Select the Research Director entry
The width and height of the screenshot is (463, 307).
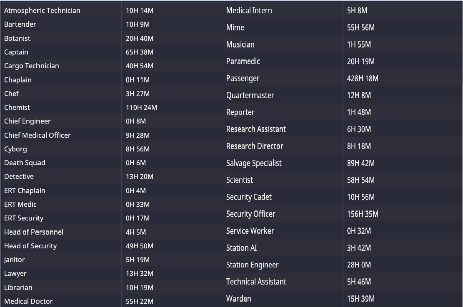click(x=255, y=146)
